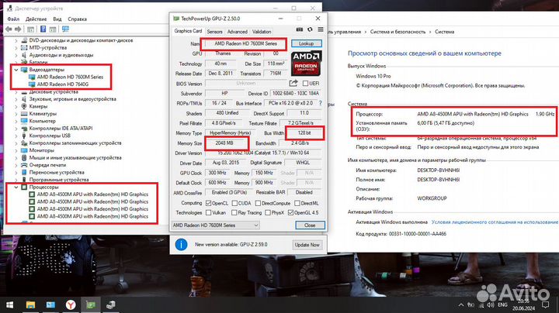Click GPU-Z Name field value
The height and width of the screenshot is (313, 559).
(x=245, y=43)
